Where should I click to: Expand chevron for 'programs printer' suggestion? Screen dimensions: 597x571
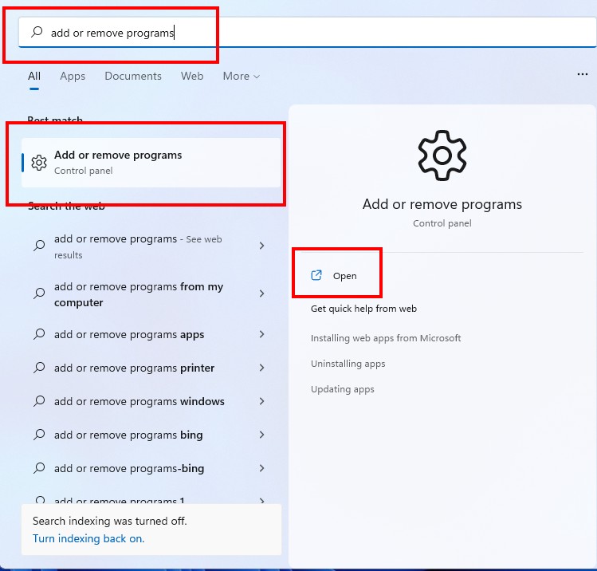(262, 368)
